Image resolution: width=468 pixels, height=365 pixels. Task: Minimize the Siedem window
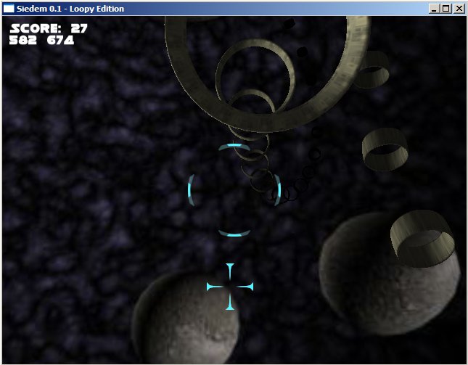(x=434, y=9)
